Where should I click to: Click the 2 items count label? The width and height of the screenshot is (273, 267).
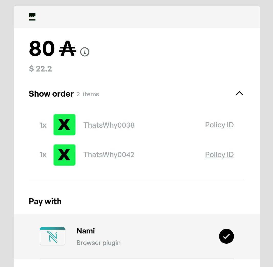[88, 94]
